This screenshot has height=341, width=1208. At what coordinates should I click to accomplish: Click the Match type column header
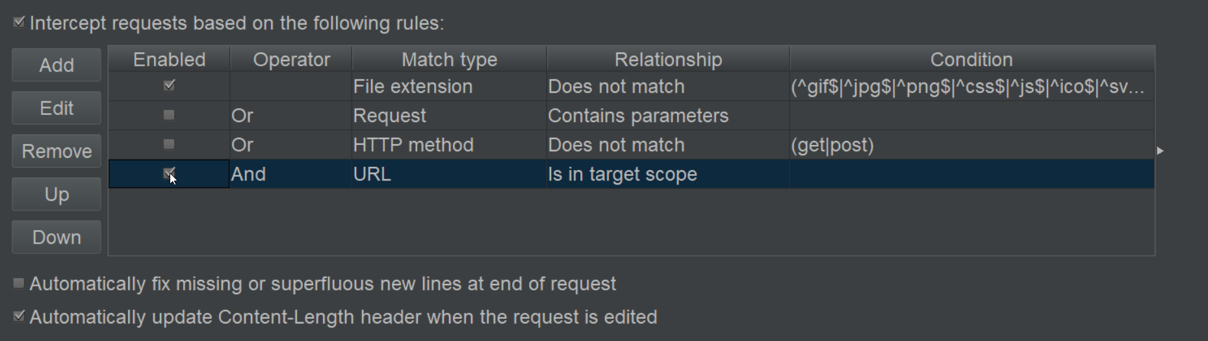click(449, 60)
